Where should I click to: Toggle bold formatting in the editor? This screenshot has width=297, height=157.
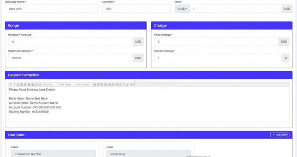pyautogui.click(x=10, y=85)
